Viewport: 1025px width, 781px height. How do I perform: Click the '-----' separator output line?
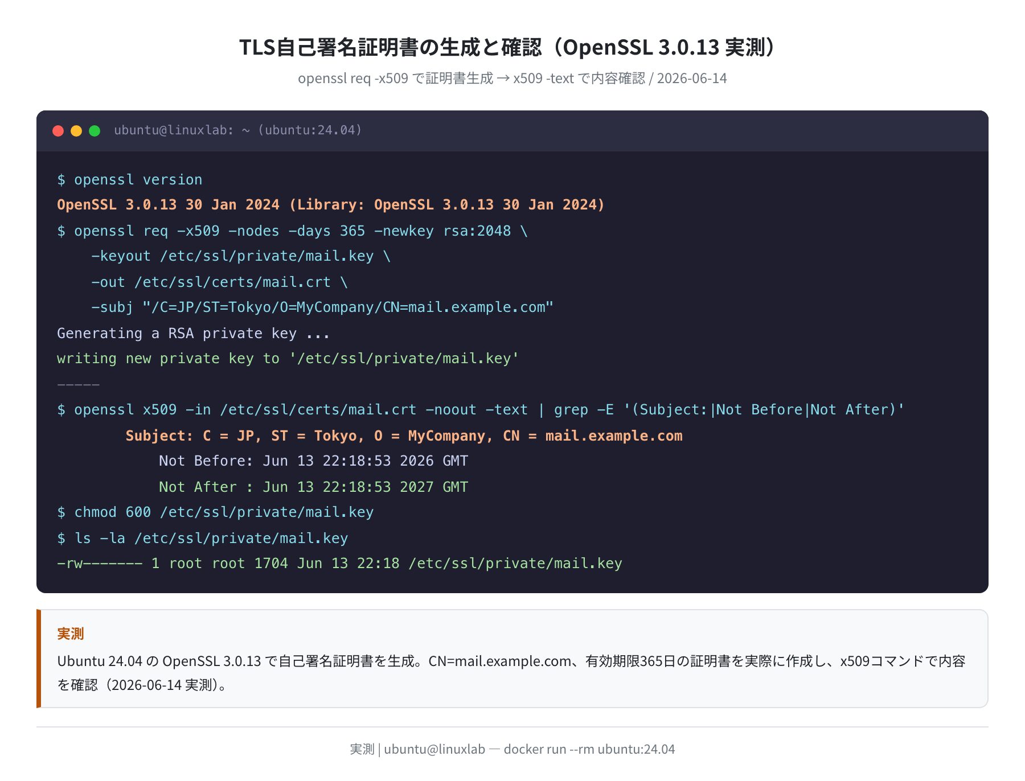(79, 385)
